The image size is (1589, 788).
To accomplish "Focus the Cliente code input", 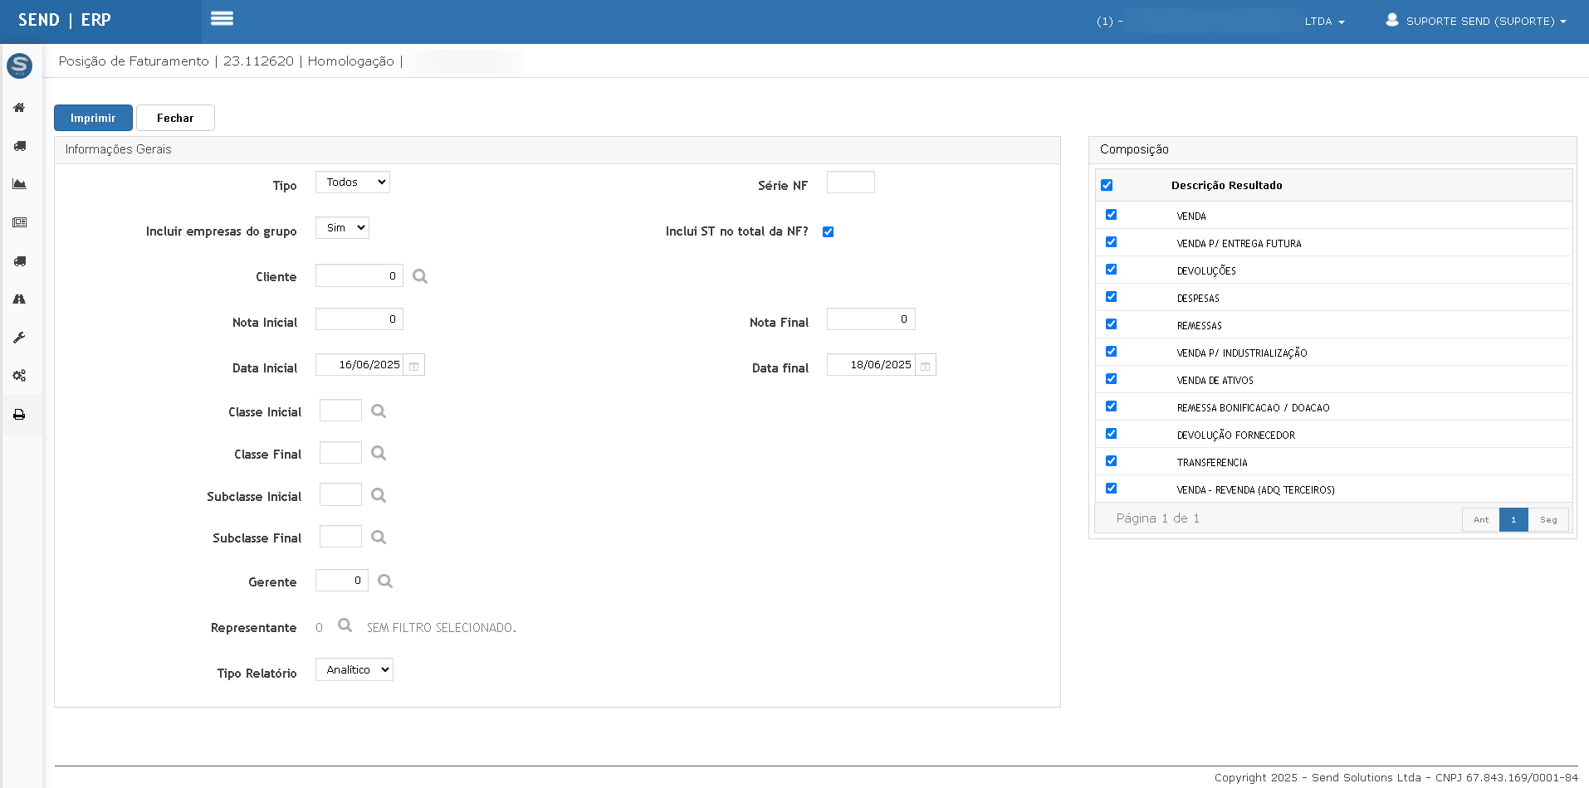I will [359, 276].
